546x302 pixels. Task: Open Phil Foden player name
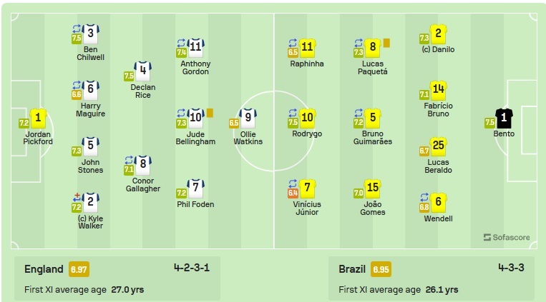coord(195,204)
